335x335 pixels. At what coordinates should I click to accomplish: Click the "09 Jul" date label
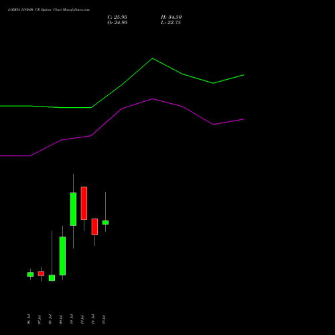pyautogui.click(x=61, y=320)
